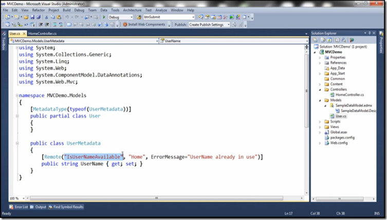Switch to the HomeController.cs editor tab
This screenshot has width=387, height=220.
[43, 33]
